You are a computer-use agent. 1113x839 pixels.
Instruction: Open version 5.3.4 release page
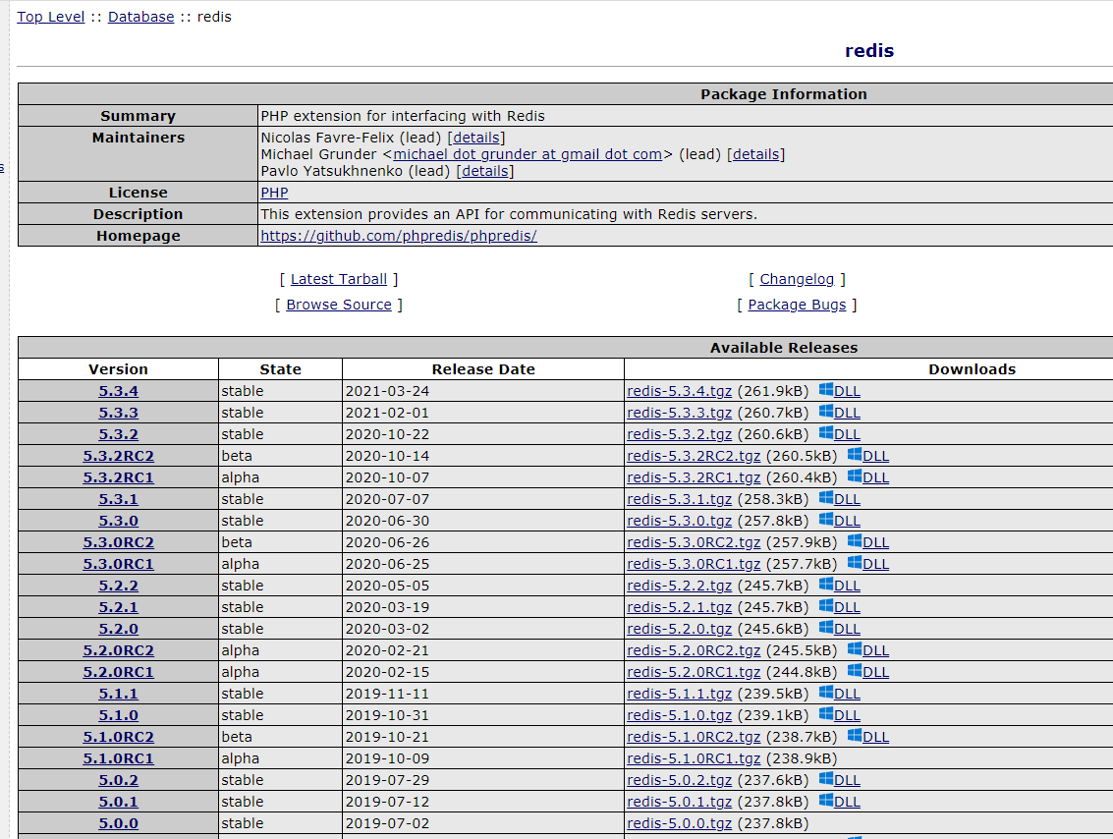coord(118,391)
